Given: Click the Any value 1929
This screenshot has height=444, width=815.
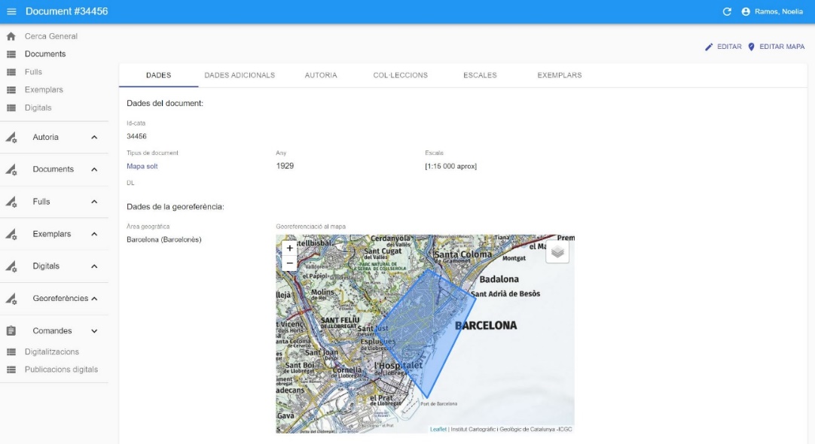Looking at the screenshot, I should (x=285, y=166).
